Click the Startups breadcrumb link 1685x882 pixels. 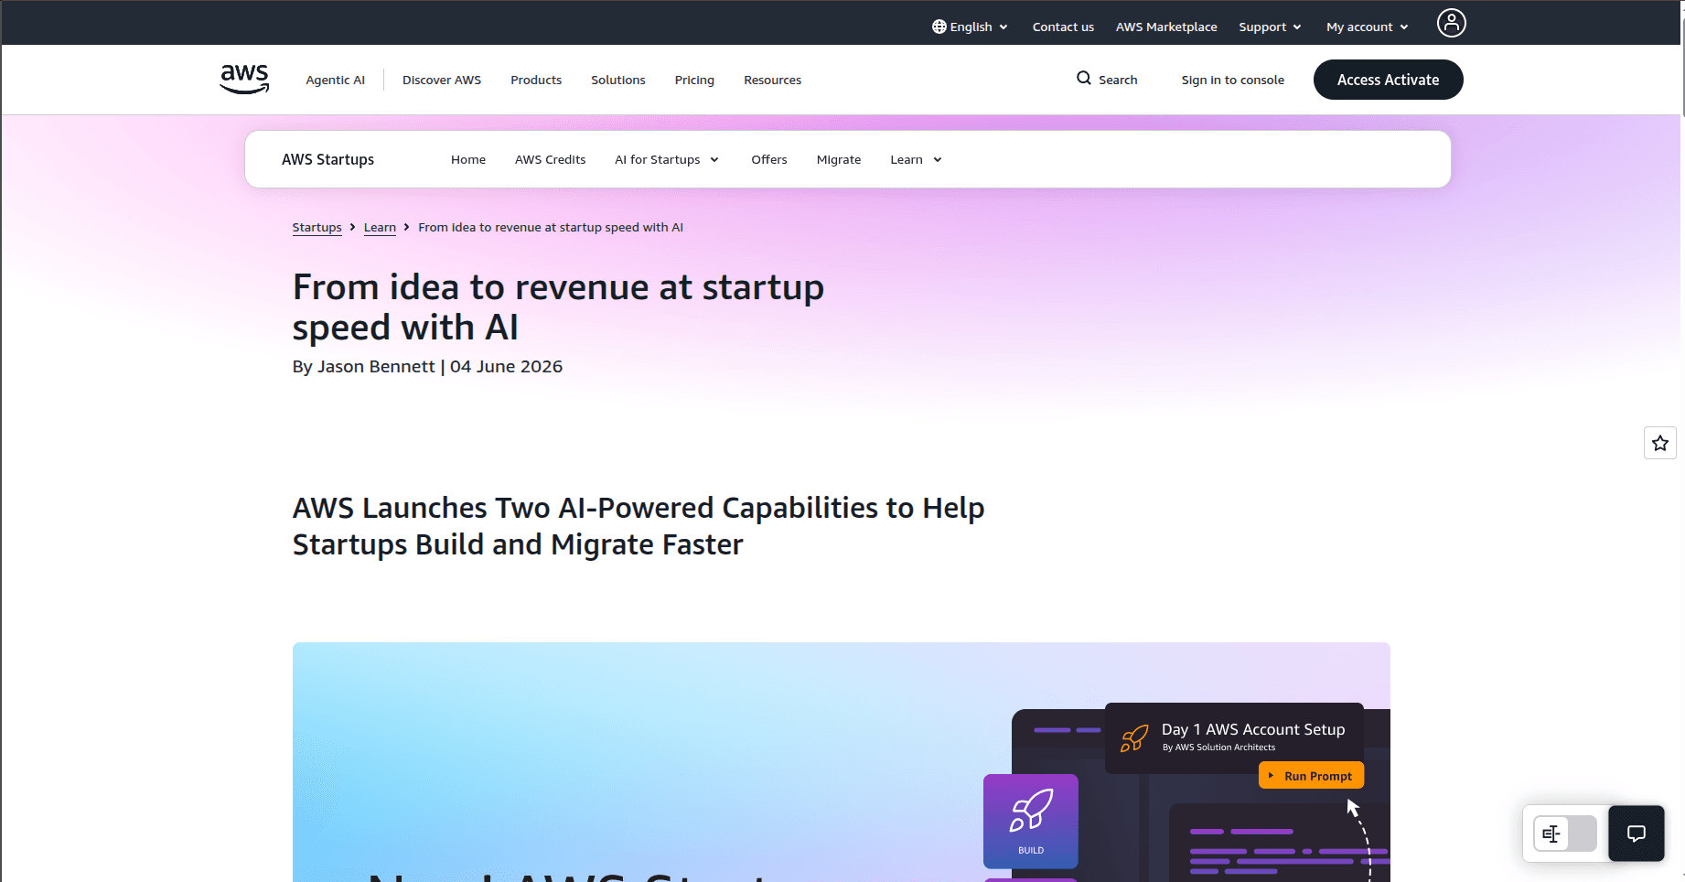[x=317, y=227]
